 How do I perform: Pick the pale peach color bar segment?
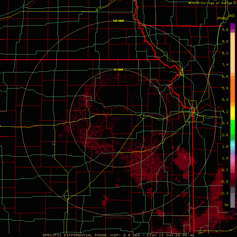233,55
